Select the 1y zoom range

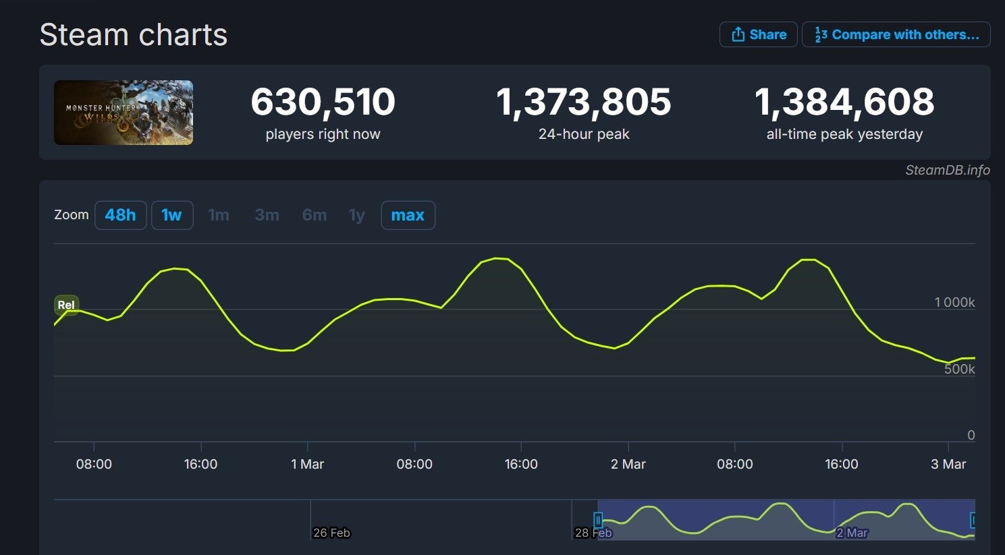(357, 215)
